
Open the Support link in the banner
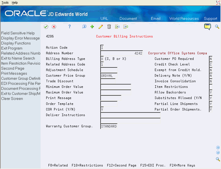click(x=210, y=18)
